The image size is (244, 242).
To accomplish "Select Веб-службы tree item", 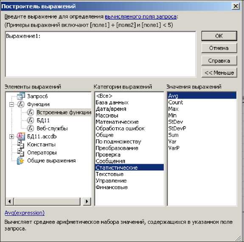I will coord(52,129).
